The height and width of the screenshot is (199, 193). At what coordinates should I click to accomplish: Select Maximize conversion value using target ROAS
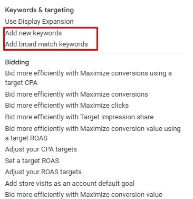[93, 133]
